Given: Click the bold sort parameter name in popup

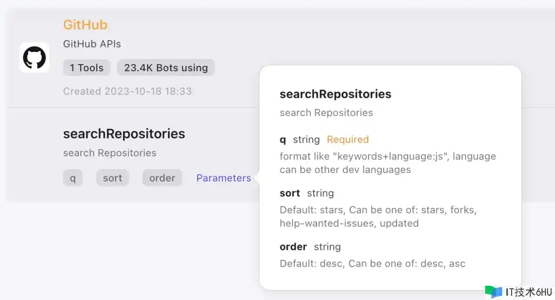Looking at the screenshot, I should tap(290, 193).
